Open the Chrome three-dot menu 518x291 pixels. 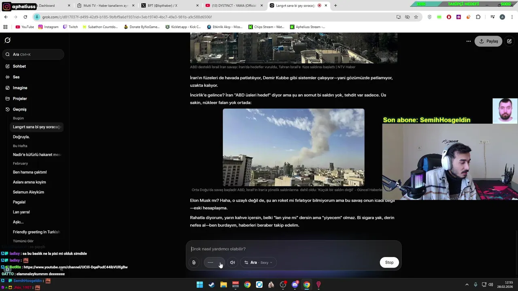[x=512, y=17]
